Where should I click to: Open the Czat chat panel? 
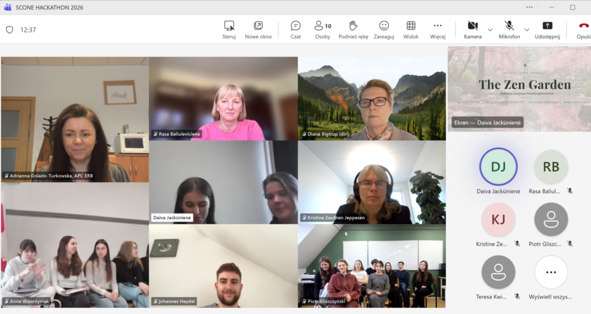(x=295, y=26)
